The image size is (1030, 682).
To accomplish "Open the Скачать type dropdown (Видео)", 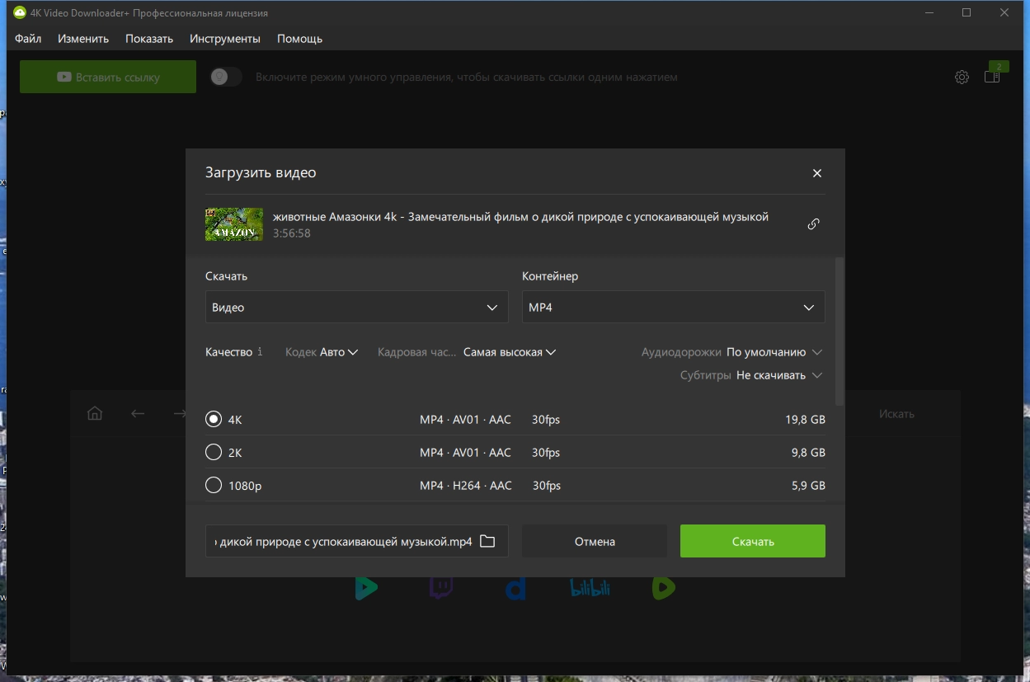I will (x=357, y=307).
